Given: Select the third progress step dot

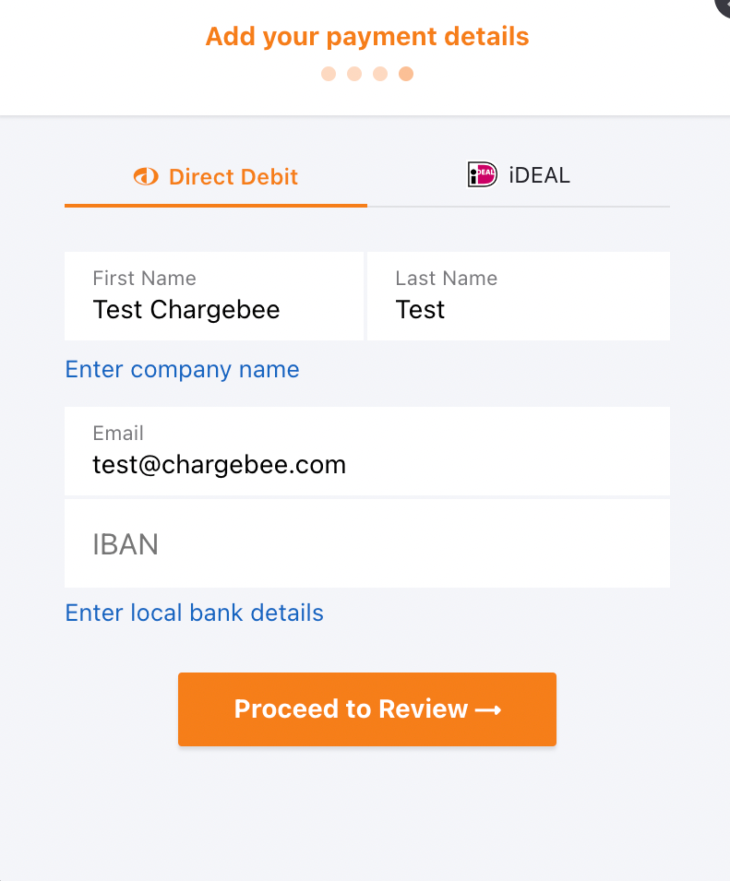Looking at the screenshot, I should [x=380, y=74].
